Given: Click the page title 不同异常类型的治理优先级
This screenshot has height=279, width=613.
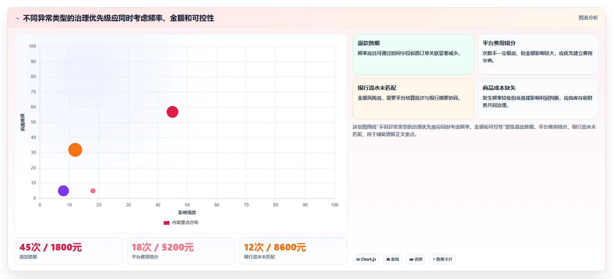Looking at the screenshot, I should [x=118, y=18].
